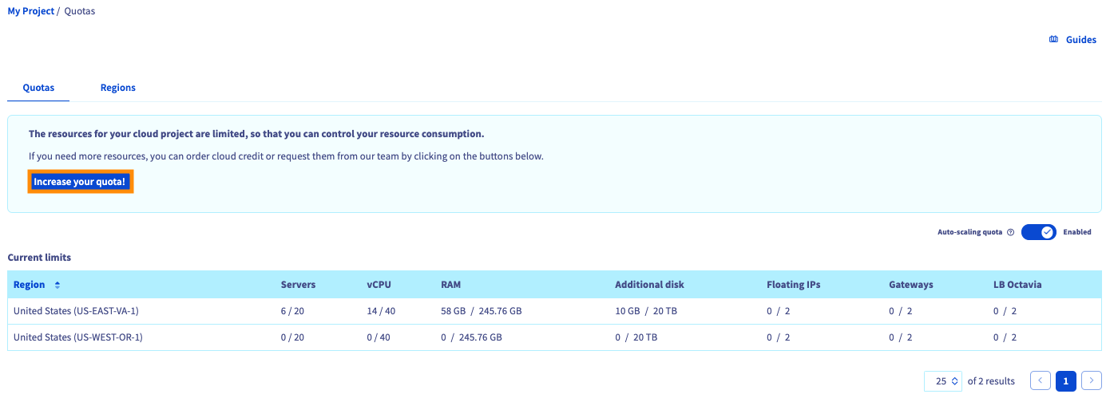Click the Current limits heading
1110x398 pixels.
[x=39, y=258]
